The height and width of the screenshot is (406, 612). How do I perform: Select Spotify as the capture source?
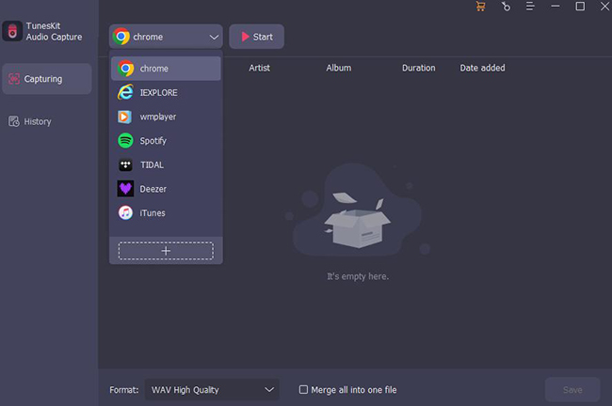(x=166, y=141)
